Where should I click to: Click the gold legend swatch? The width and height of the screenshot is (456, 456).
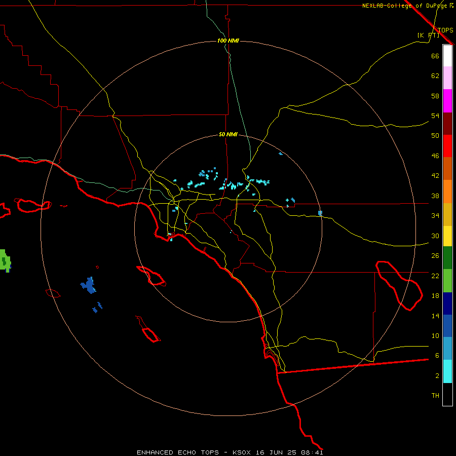tap(447, 215)
